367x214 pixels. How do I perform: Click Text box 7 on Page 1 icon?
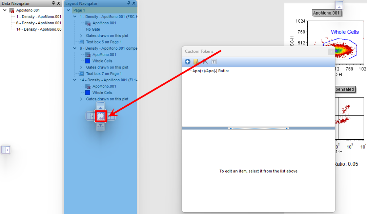coord(81,74)
